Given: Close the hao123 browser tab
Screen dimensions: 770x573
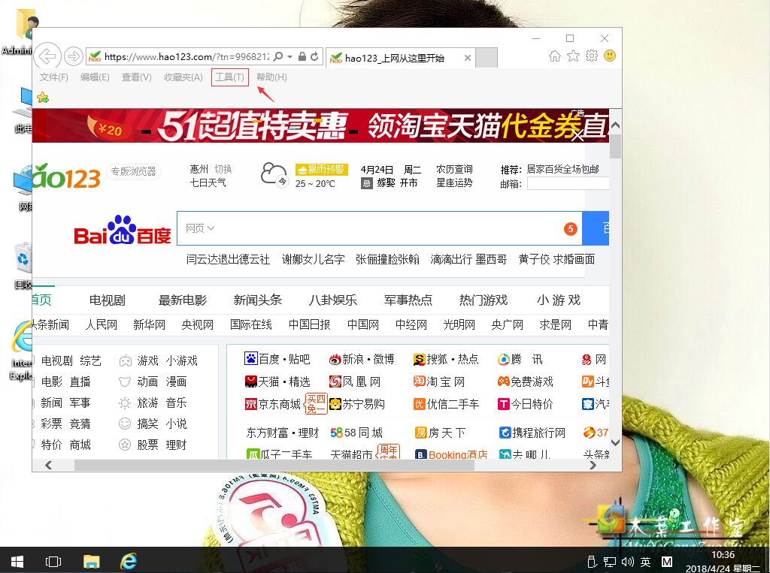Looking at the screenshot, I should click(x=468, y=58).
